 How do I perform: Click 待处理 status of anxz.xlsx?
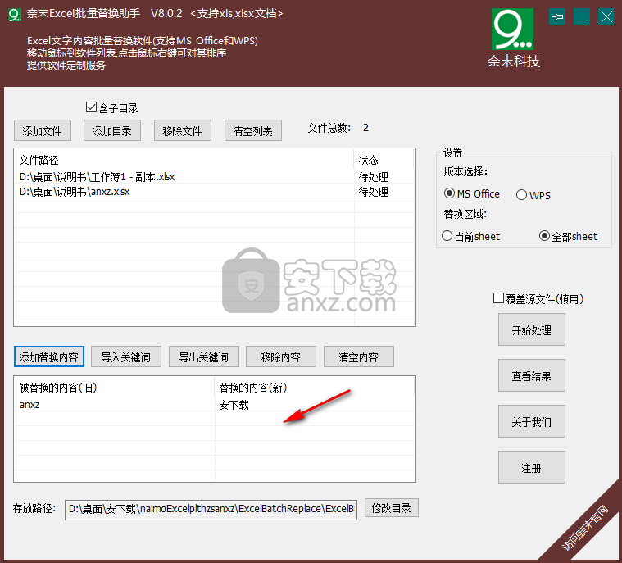point(373,192)
